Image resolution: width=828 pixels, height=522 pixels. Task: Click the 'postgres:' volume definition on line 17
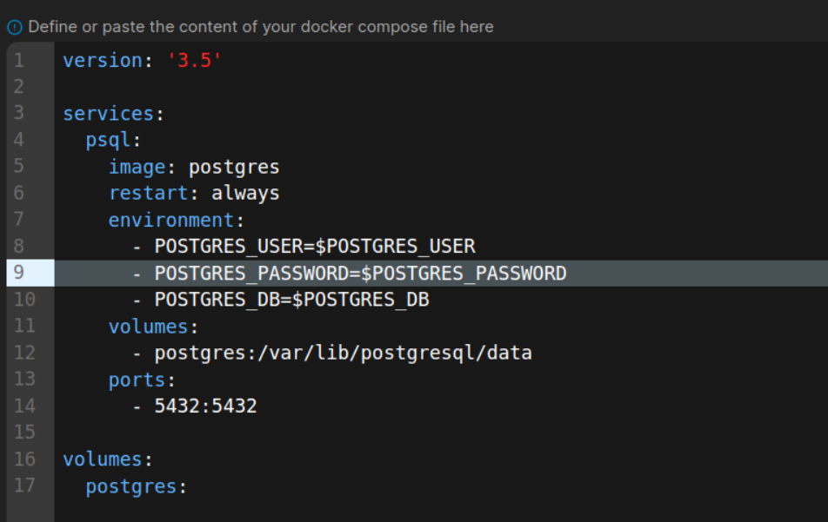click(136, 486)
